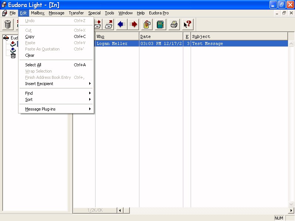
Task: Go to next message with red arrow
Action: (x=133, y=24)
